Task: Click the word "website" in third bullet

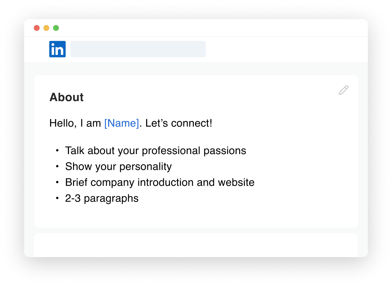Action: tap(236, 182)
